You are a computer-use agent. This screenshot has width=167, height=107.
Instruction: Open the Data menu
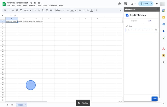pyautogui.click(x=39, y=6)
